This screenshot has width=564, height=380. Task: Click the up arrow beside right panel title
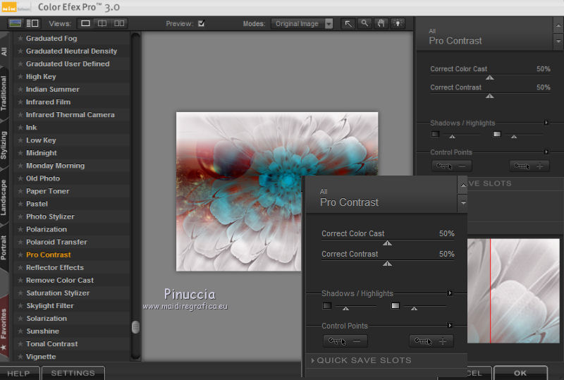[558, 25]
